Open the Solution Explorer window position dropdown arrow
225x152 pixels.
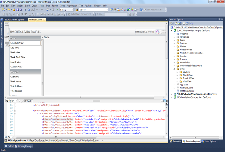pos(217,19)
